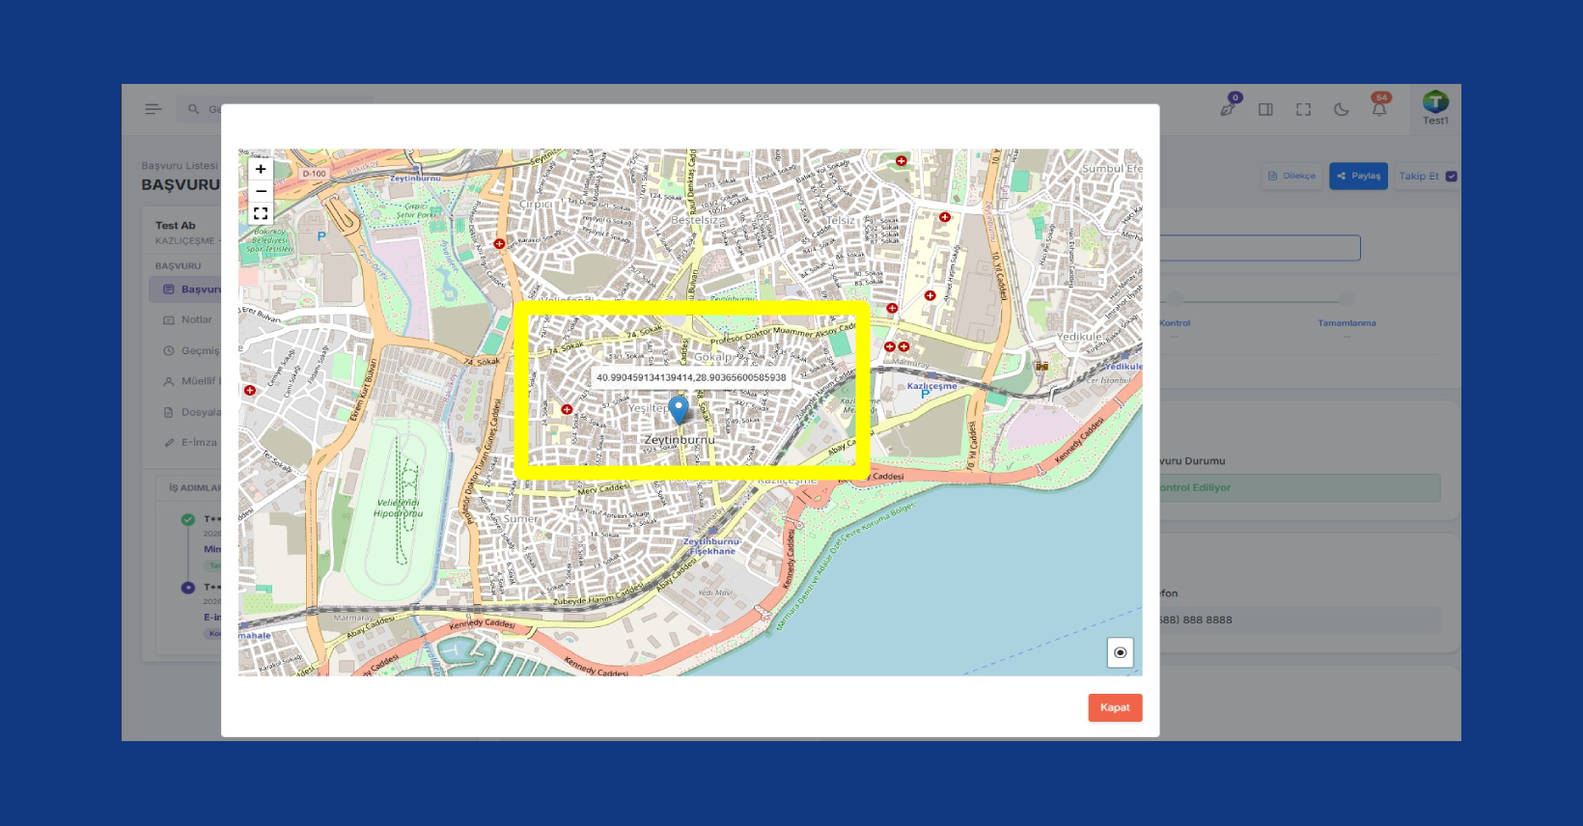Click the D-100 highway shield
The height and width of the screenshot is (826, 1583).
[315, 174]
